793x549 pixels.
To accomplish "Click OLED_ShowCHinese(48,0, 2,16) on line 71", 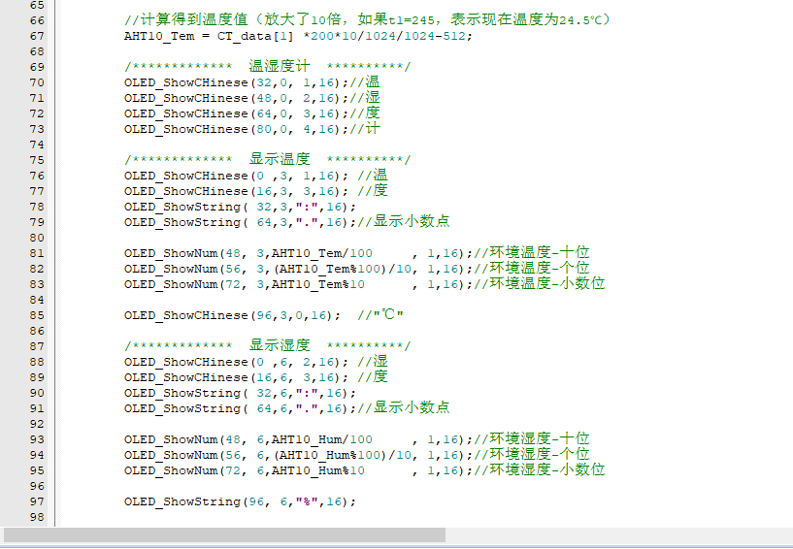I will pyautogui.click(x=236, y=98).
